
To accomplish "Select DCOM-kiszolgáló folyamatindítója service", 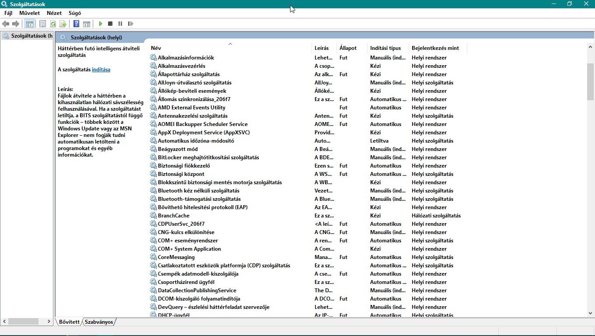I will pyautogui.click(x=308, y=298).
